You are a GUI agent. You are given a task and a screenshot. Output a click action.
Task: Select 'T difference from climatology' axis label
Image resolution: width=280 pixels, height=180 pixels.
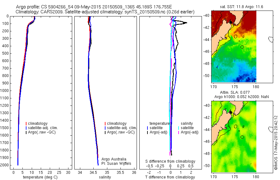pos(170,177)
